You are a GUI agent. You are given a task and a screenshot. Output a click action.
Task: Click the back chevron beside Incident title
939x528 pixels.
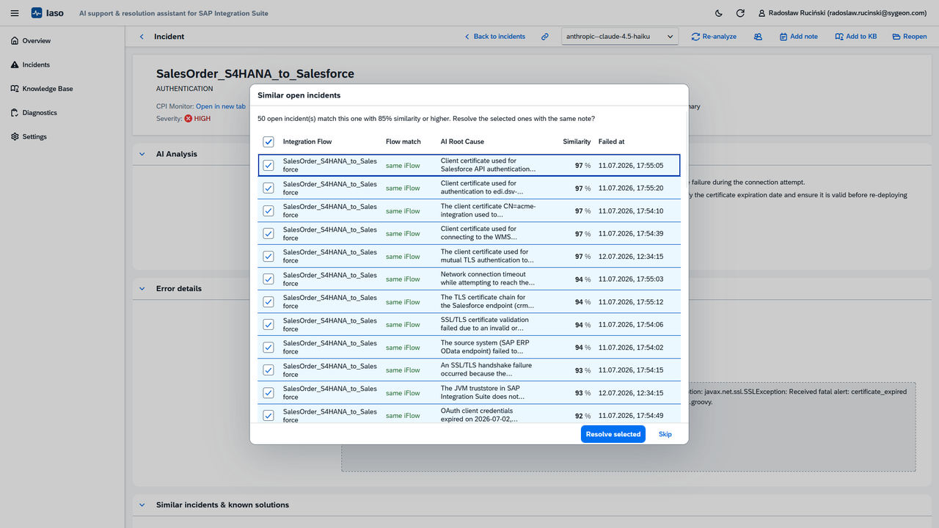tap(142, 37)
